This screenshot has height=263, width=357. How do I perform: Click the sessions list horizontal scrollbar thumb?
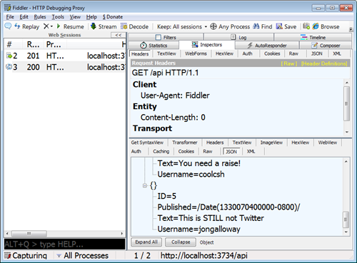29,234
